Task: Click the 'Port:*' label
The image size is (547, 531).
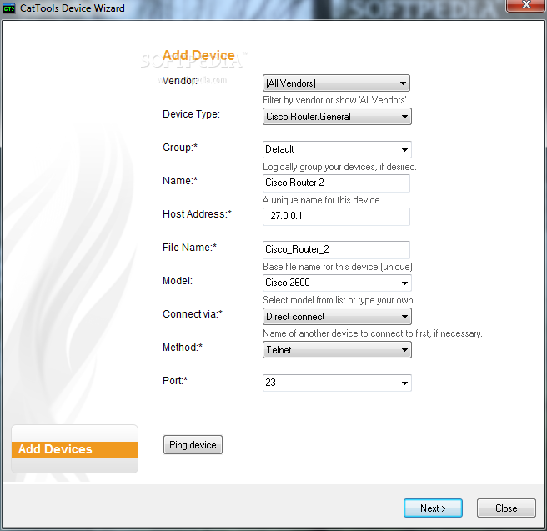Action: click(175, 380)
